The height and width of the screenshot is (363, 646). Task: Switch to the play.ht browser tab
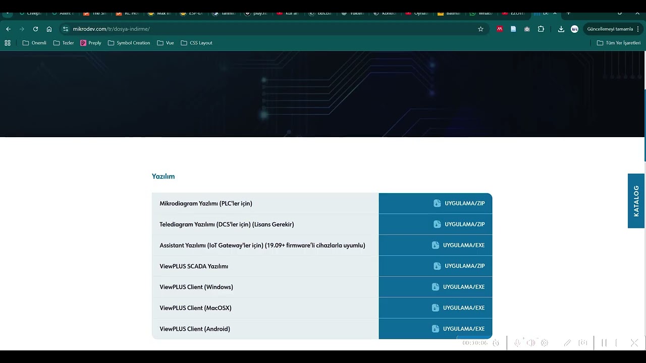[256, 13]
